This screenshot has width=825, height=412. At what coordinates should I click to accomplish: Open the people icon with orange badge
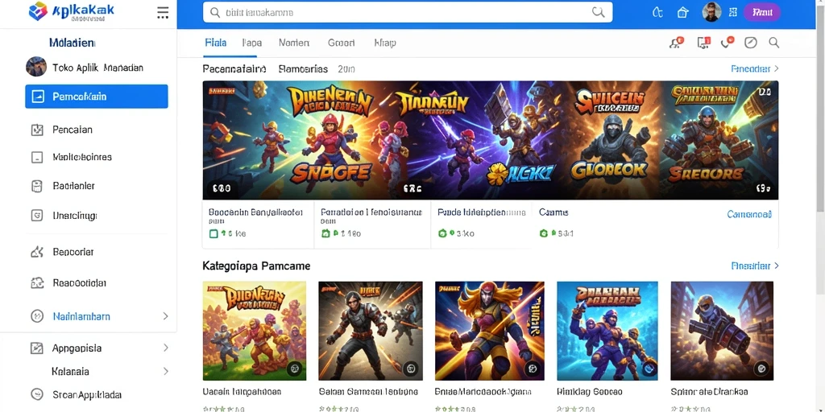point(676,43)
